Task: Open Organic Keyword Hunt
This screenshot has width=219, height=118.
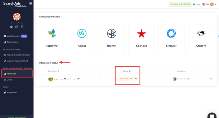Action: [16, 61]
